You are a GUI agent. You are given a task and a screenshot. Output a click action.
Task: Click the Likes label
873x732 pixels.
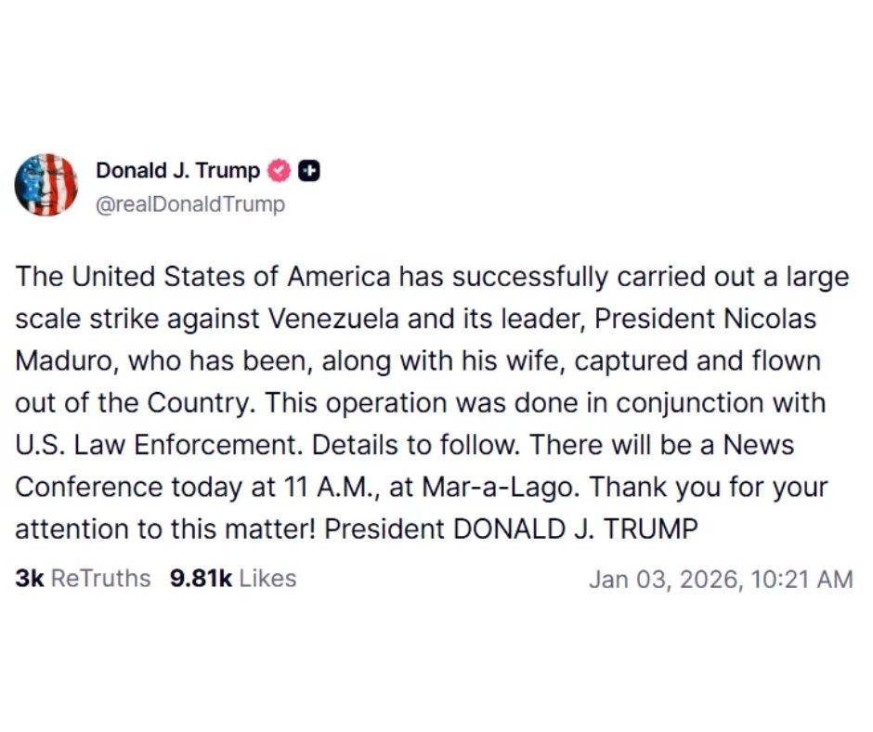click(x=267, y=579)
